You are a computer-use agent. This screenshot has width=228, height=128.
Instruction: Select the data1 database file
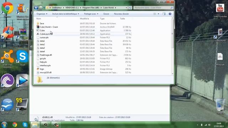42,41
